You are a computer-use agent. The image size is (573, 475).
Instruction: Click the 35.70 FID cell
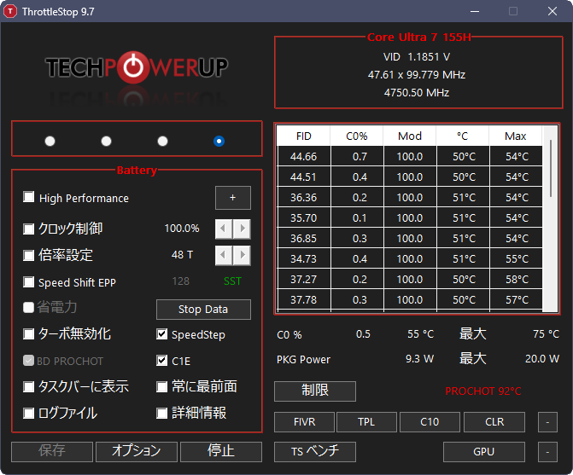(x=304, y=217)
